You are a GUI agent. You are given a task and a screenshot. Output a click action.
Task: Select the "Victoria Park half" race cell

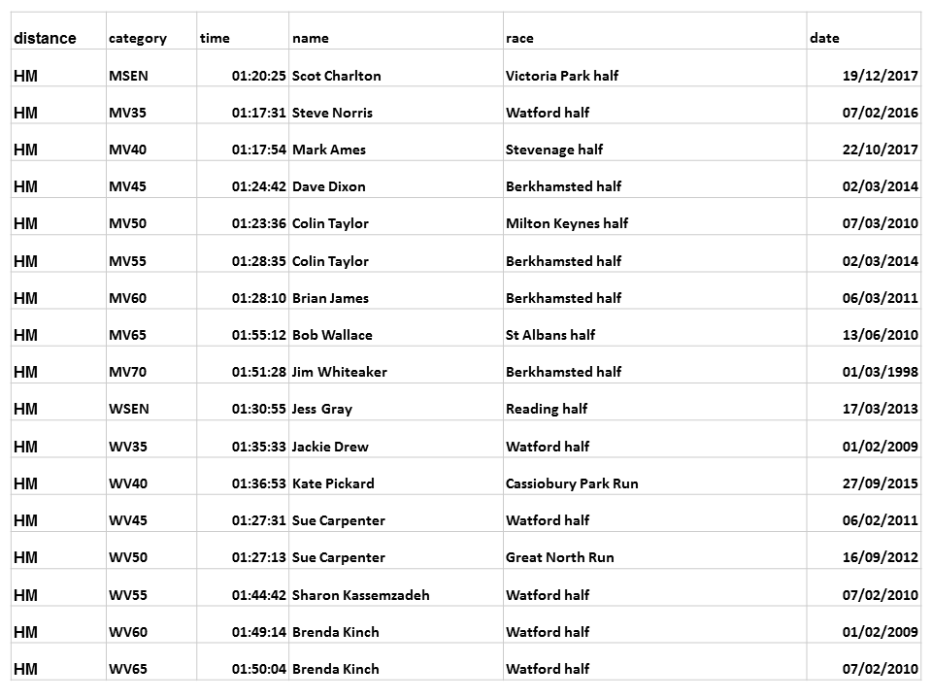tap(562, 76)
